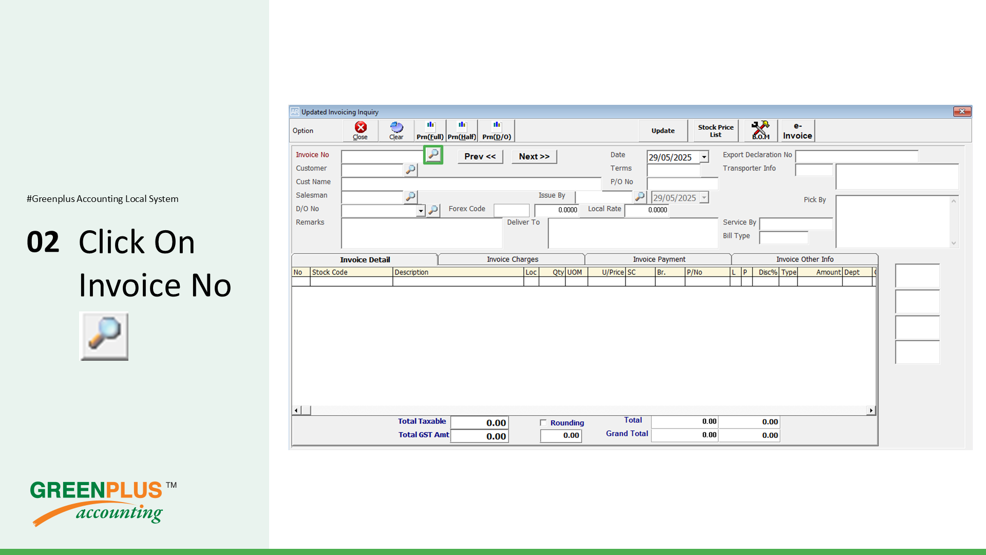The height and width of the screenshot is (555, 986).
Task: Click grid scrollbar right arrow
Action: 871,410
